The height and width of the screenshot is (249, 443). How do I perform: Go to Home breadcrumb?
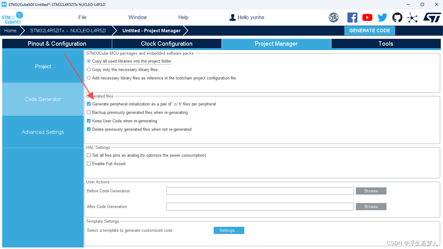pyautogui.click(x=10, y=31)
